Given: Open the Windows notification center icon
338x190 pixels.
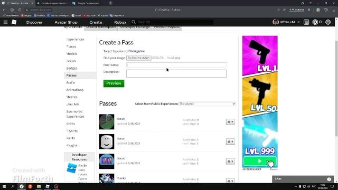Looking at the screenshot, I should (x=332, y=186).
